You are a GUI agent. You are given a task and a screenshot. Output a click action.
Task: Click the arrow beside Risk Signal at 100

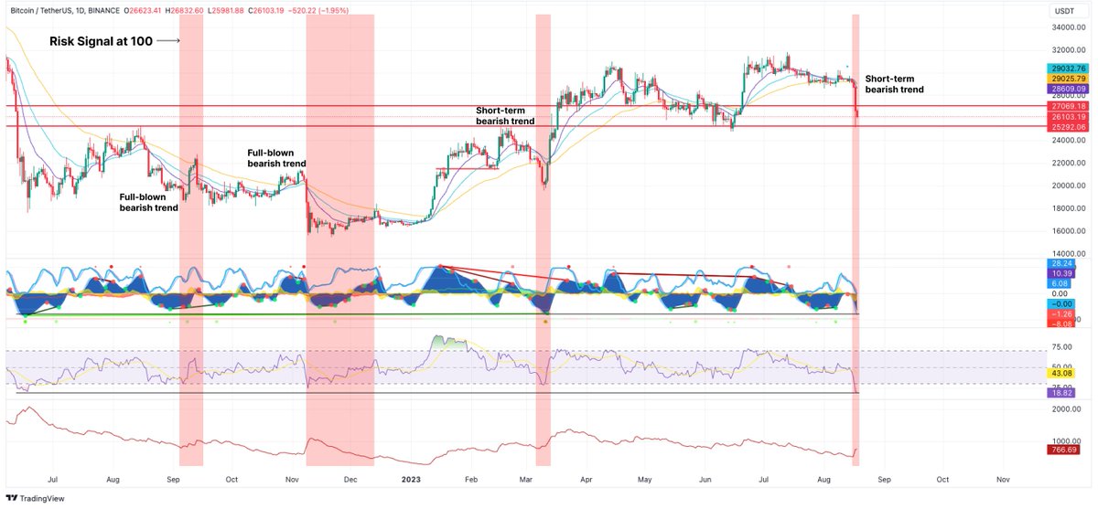[x=168, y=41]
